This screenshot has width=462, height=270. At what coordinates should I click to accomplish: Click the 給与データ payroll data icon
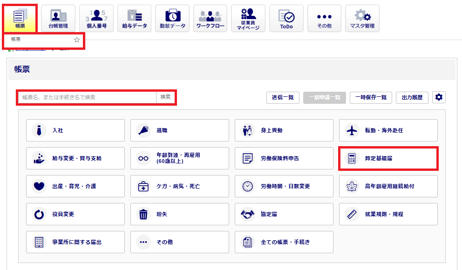(134, 19)
